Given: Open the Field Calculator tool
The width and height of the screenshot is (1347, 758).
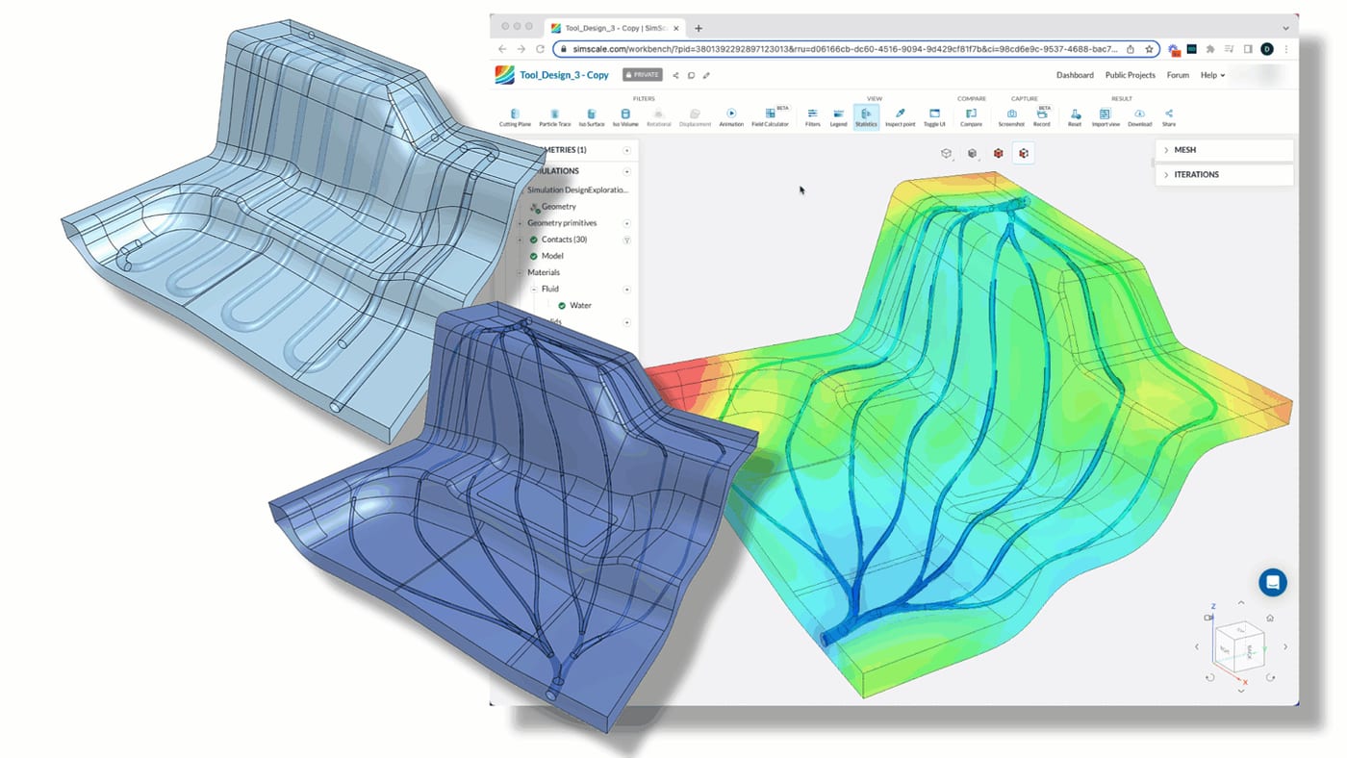Looking at the screenshot, I should 770,117.
